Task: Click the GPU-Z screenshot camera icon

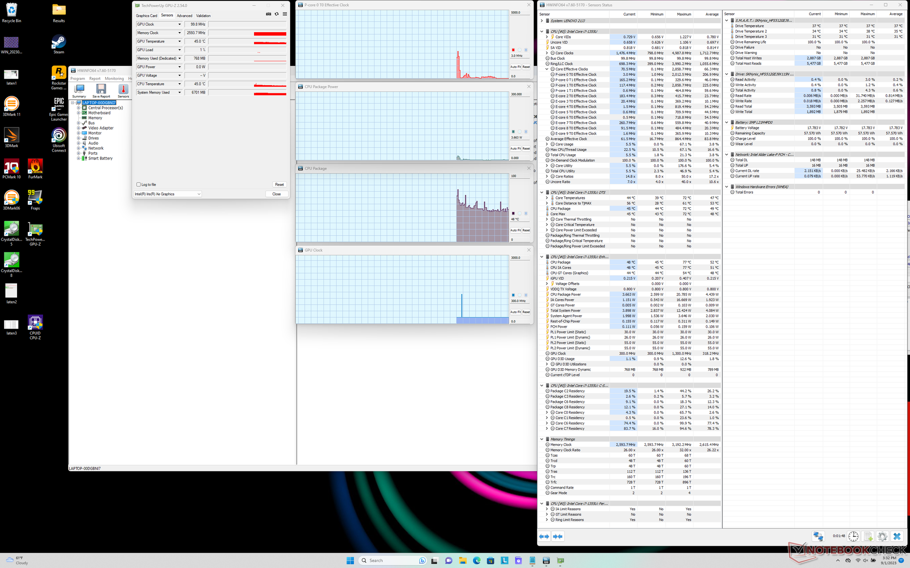Action: coord(268,14)
